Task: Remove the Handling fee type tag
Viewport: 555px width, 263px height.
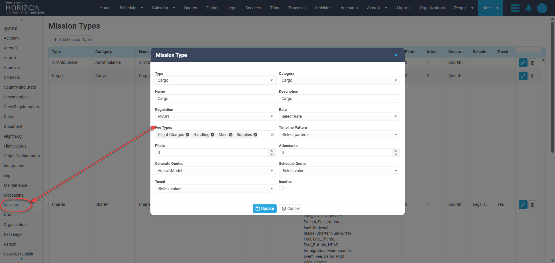Action: 212,135
